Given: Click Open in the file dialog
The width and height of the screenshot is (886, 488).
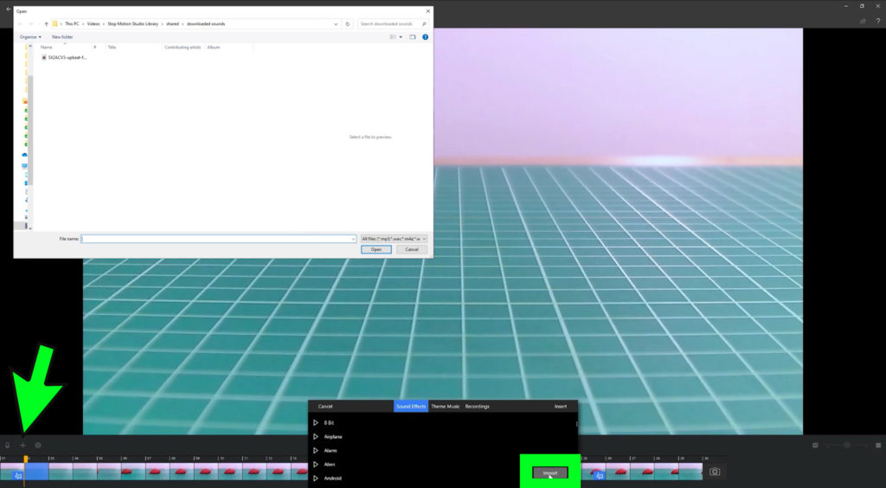Looking at the screenshot, I should [x=376, y=249].
